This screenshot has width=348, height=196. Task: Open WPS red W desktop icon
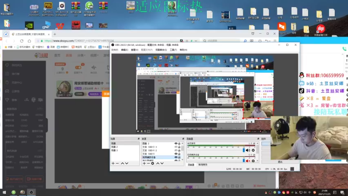click(60, 26)
